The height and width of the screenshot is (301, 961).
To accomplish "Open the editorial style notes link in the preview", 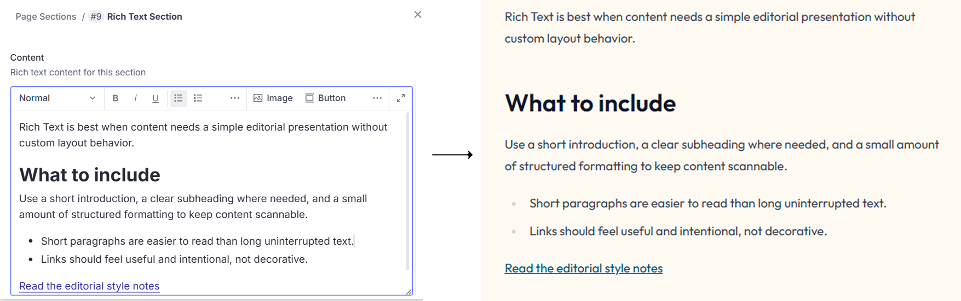I will tap(584, 268).
